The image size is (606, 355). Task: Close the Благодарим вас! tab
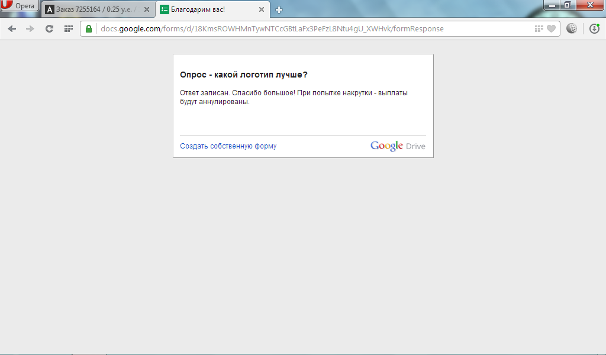[261, 9]
